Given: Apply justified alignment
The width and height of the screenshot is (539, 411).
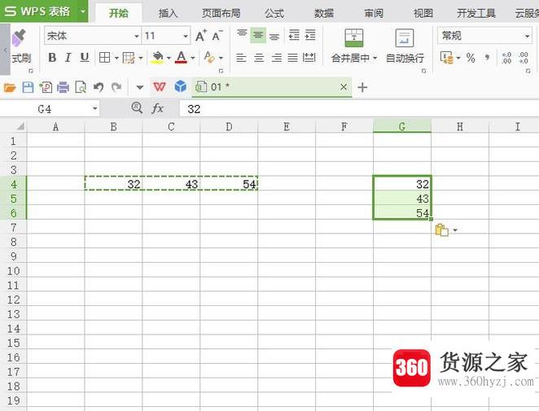Looking at the screenshot, I should click(x=292, y=58).
